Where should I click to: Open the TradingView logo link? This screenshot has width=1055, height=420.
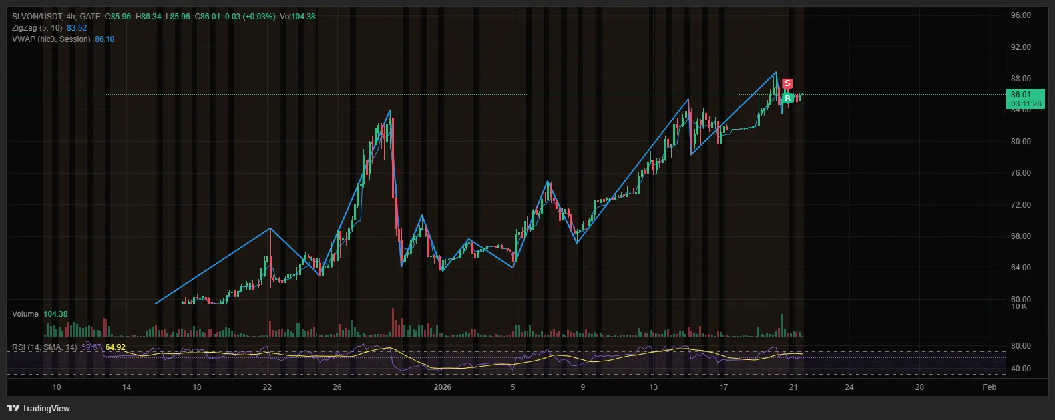39,408
